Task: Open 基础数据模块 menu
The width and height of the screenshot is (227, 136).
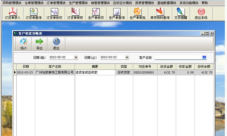Action: click(167, 3)
